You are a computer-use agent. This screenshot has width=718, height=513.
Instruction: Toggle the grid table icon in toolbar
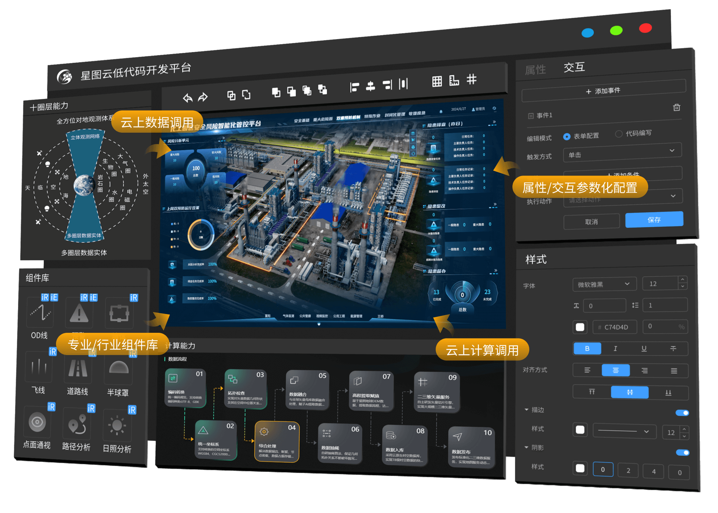click(437, 81)
